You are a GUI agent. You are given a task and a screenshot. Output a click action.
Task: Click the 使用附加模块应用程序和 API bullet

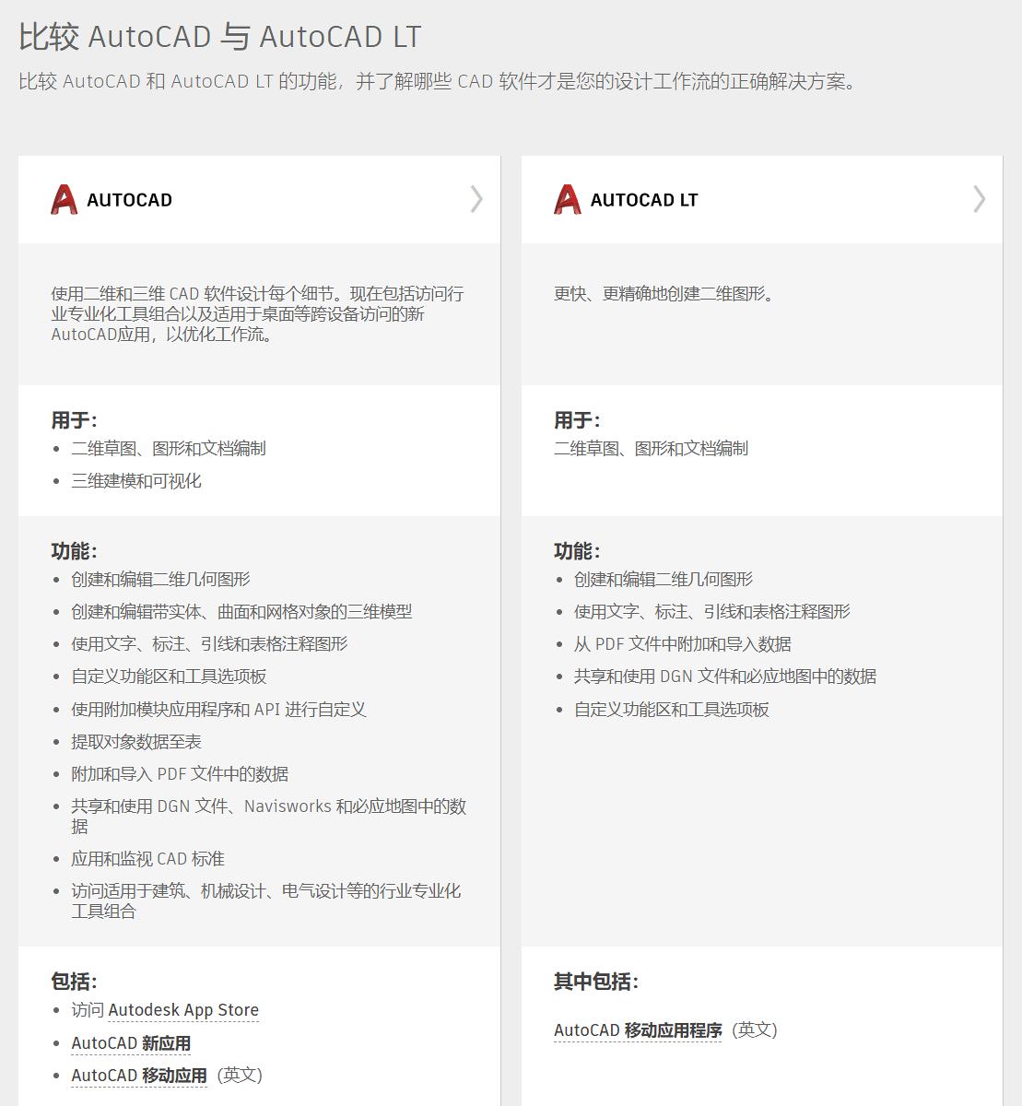pyautogui.click(x=218, y=710)
